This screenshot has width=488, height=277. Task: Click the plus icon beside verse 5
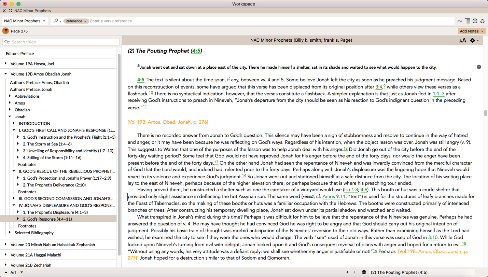tap(479, 67)
